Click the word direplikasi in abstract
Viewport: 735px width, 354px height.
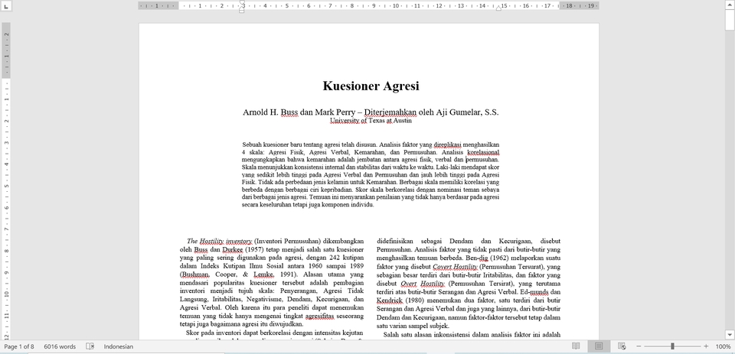coord(447,145)
